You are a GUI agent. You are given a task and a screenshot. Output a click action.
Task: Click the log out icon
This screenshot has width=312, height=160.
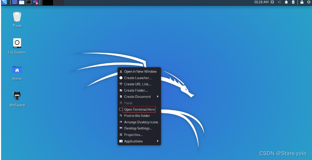tap(309, 2)
